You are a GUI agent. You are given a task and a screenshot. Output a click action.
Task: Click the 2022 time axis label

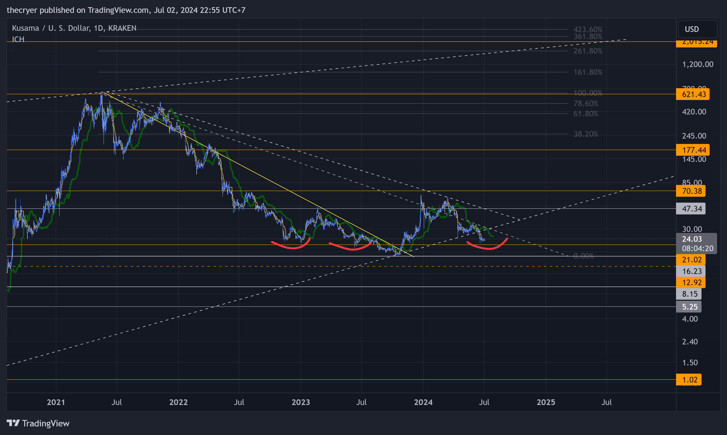point(178,402)
